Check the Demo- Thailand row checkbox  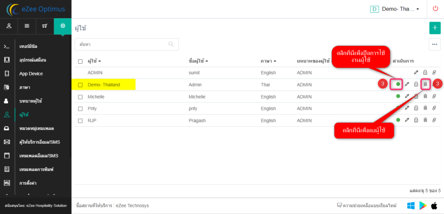[80, 85]
